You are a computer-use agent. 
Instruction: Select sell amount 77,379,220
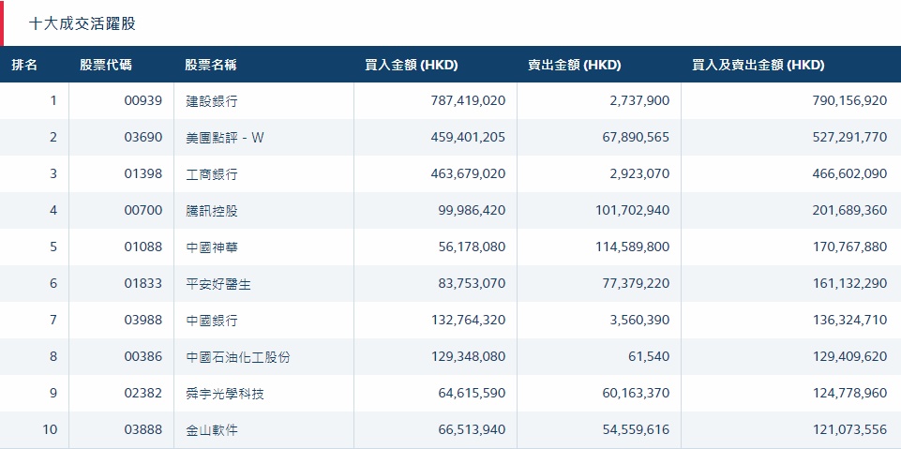(636, 284)
